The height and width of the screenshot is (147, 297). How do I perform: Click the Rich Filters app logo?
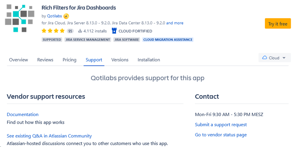(x=20, y=18)
